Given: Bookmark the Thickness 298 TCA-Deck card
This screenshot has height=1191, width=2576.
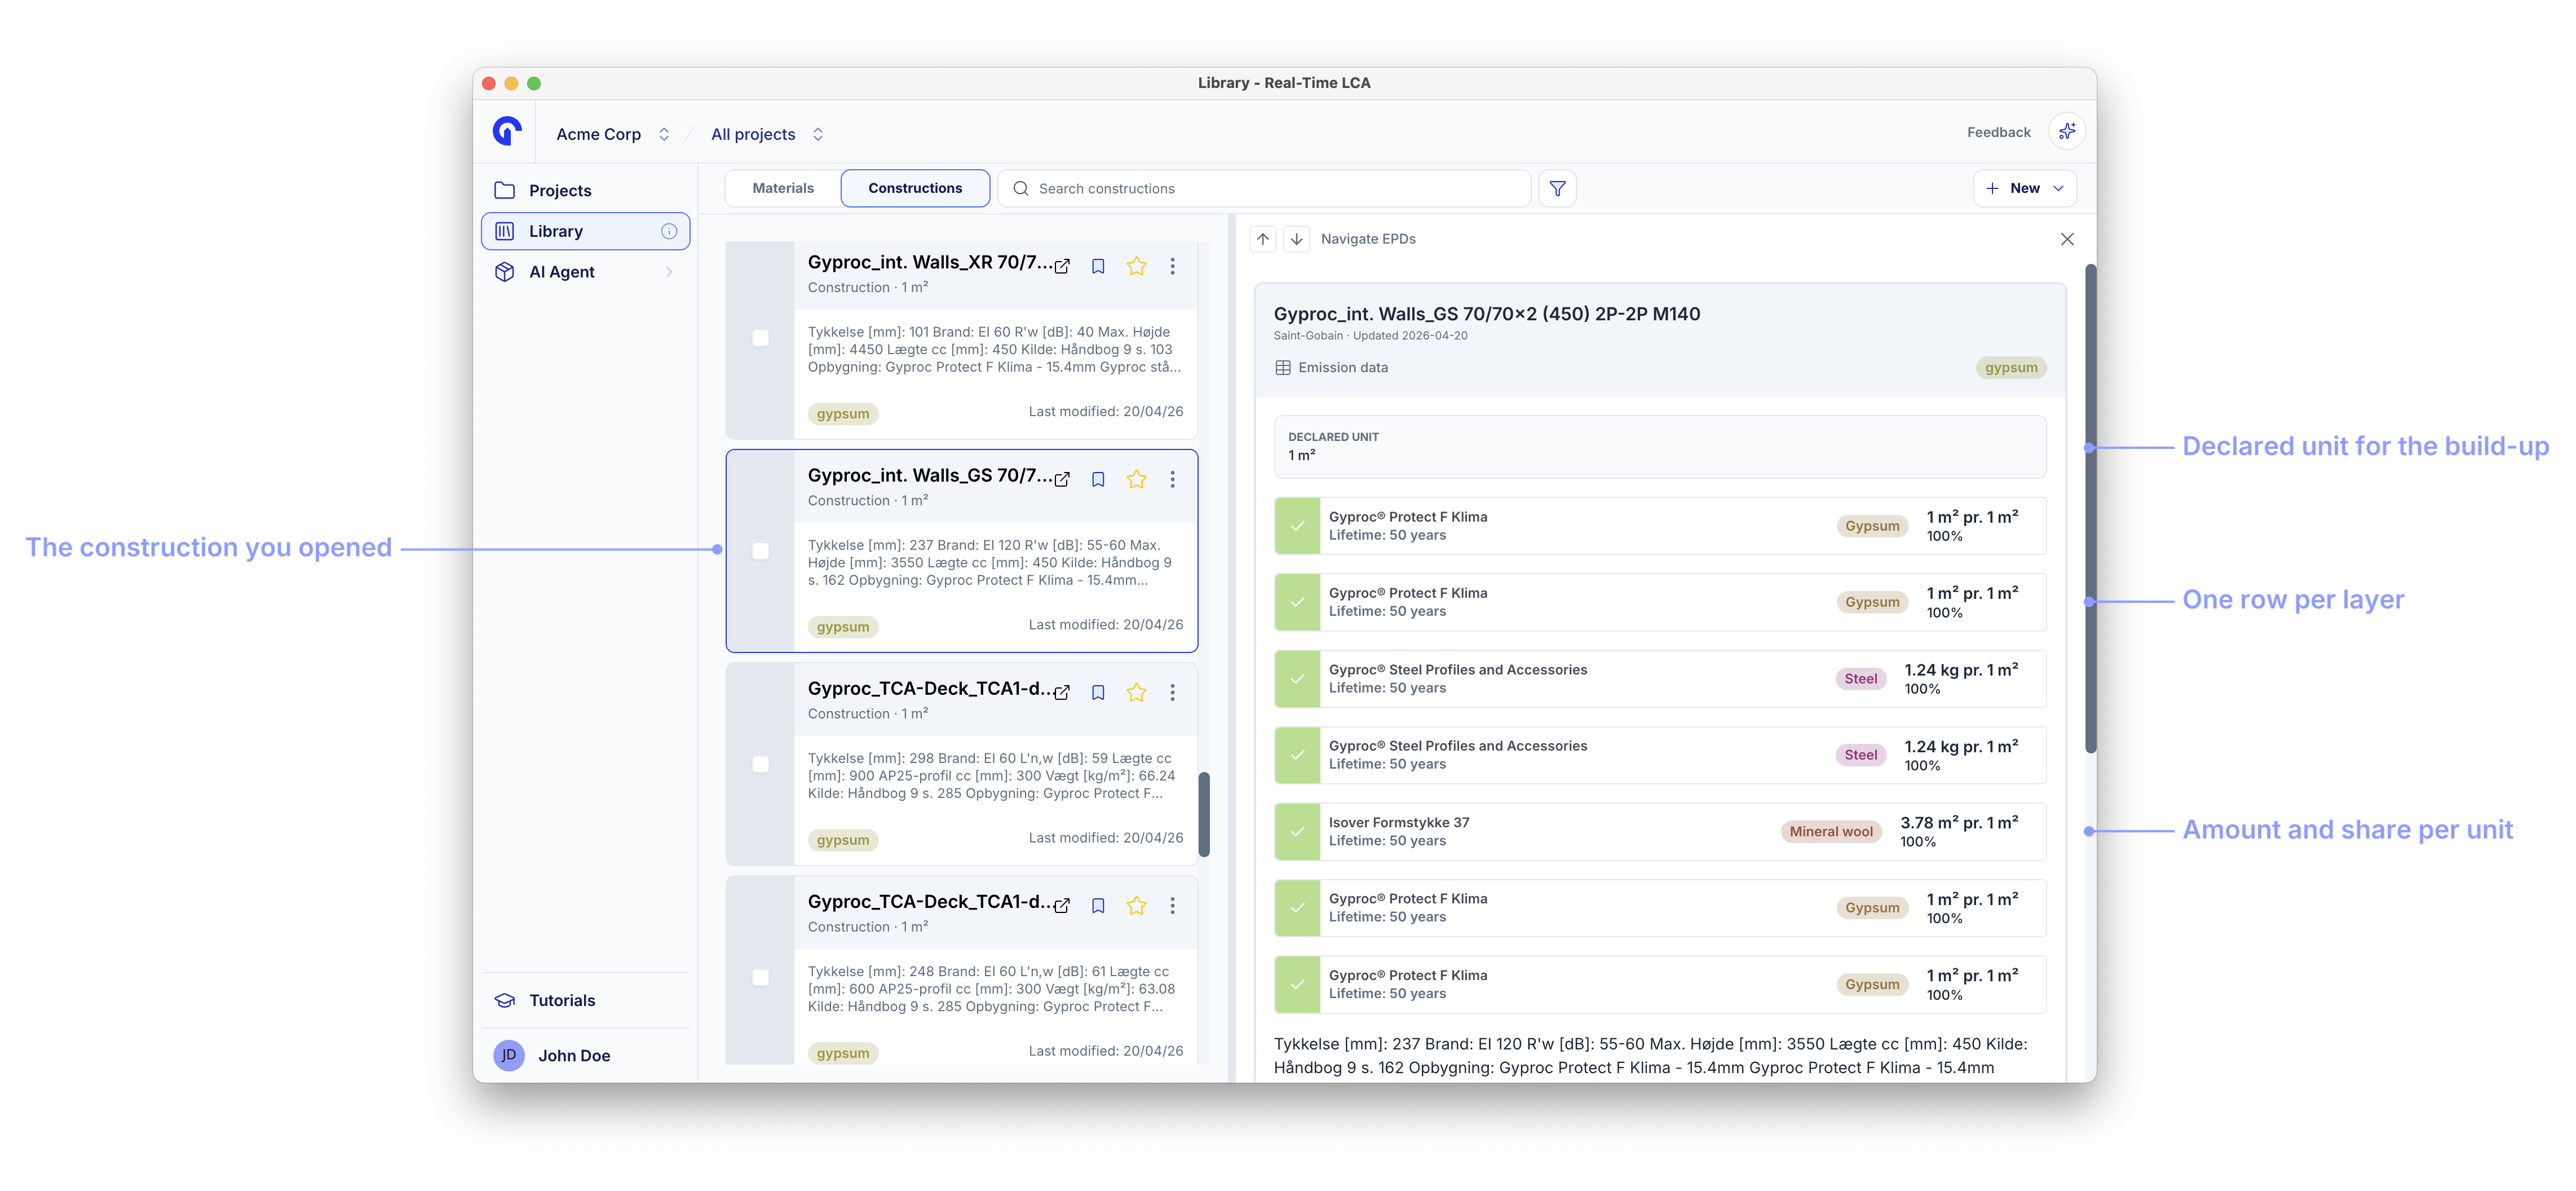Looking at the screenshot, I should click(x=1098, y=692).
